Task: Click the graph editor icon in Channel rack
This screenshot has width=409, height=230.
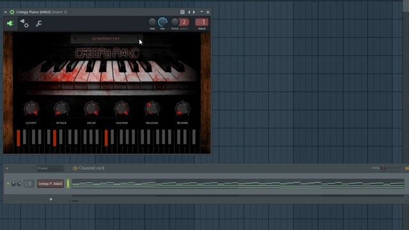Action: [x=406, y=169]
